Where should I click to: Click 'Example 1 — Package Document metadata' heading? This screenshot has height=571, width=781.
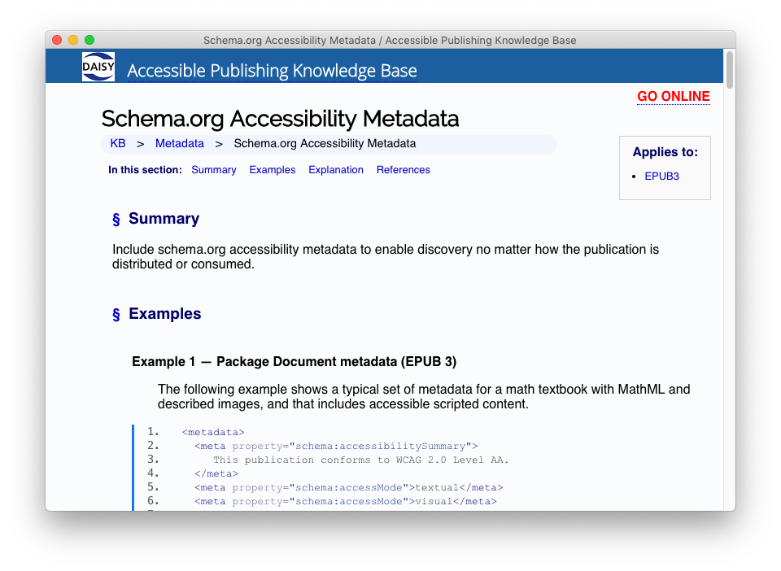pyautogui.click(x=294, y=361)
